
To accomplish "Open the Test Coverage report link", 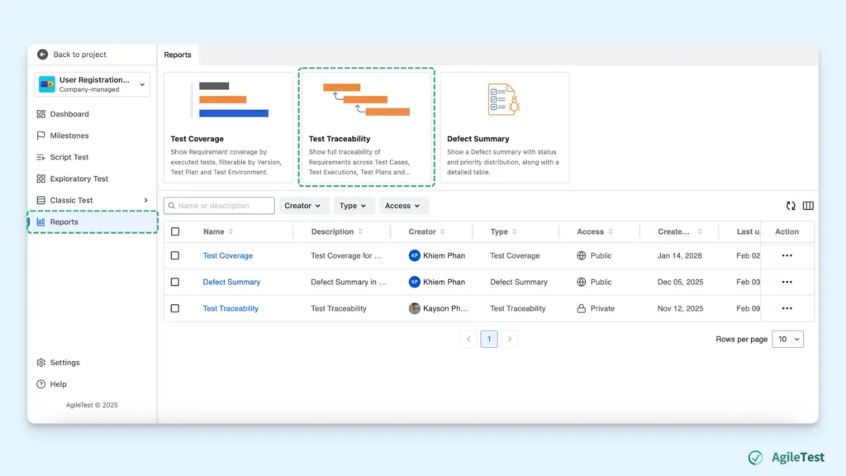I will [228, 255].
